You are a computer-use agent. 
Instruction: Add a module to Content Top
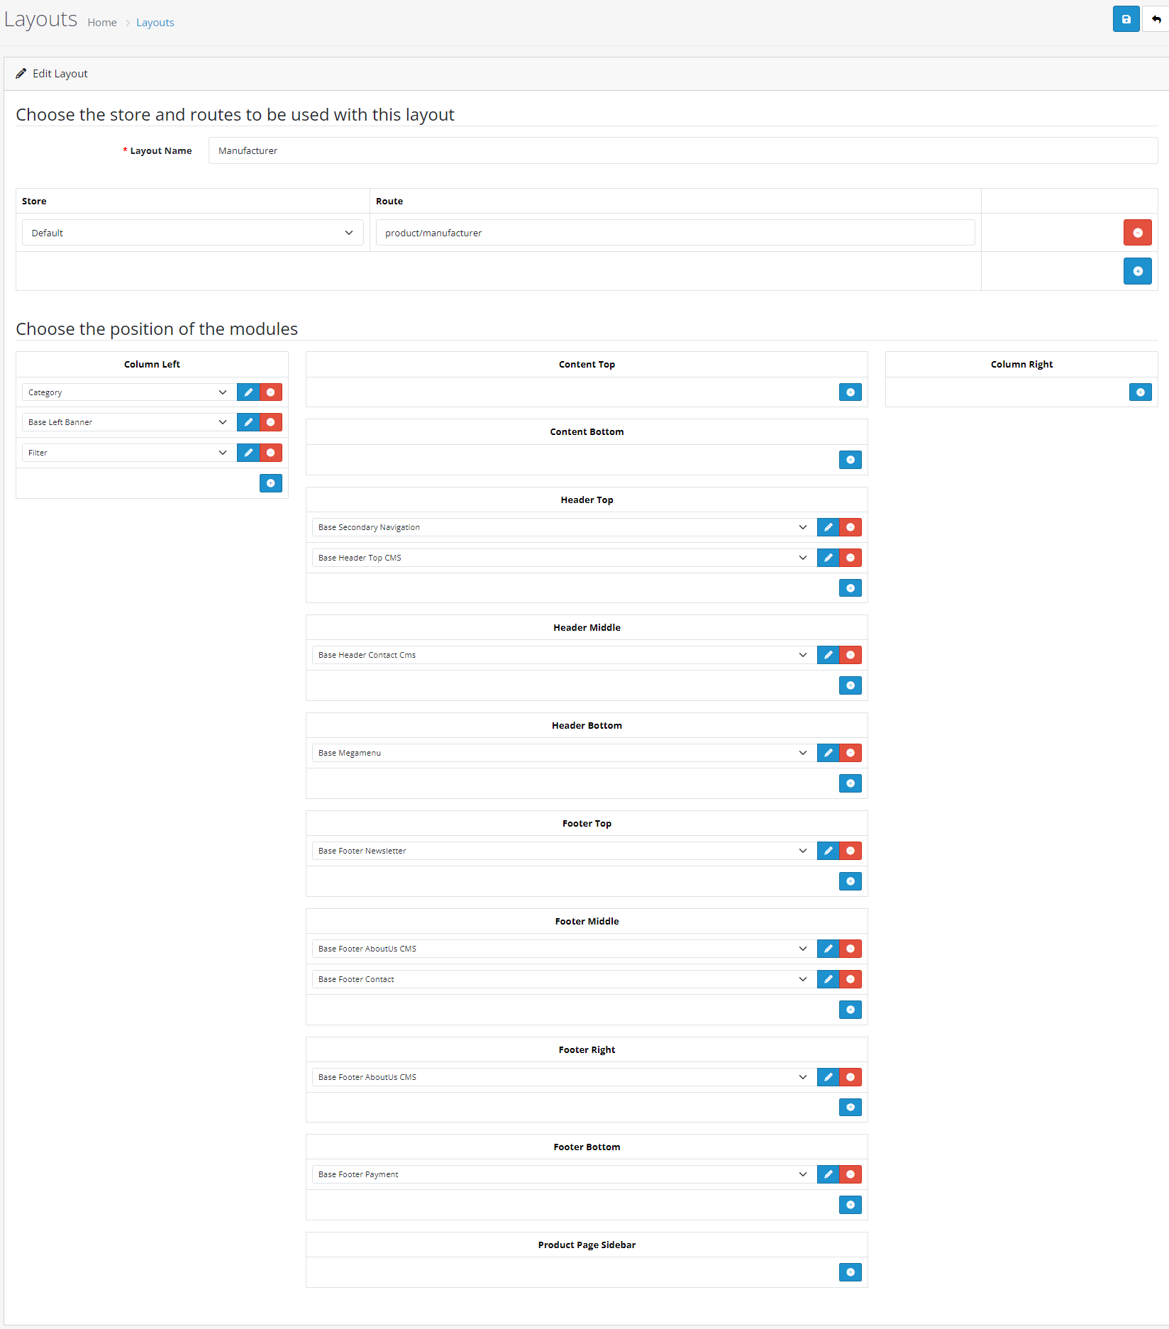(x=850, y=392)
